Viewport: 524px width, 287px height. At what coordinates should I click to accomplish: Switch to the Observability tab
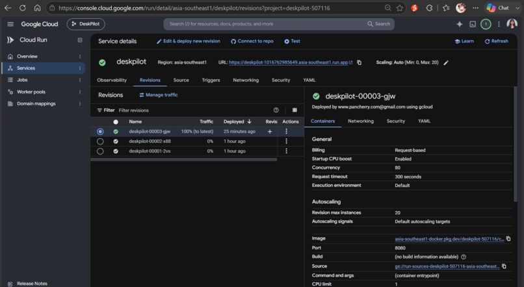coord(112,80)
